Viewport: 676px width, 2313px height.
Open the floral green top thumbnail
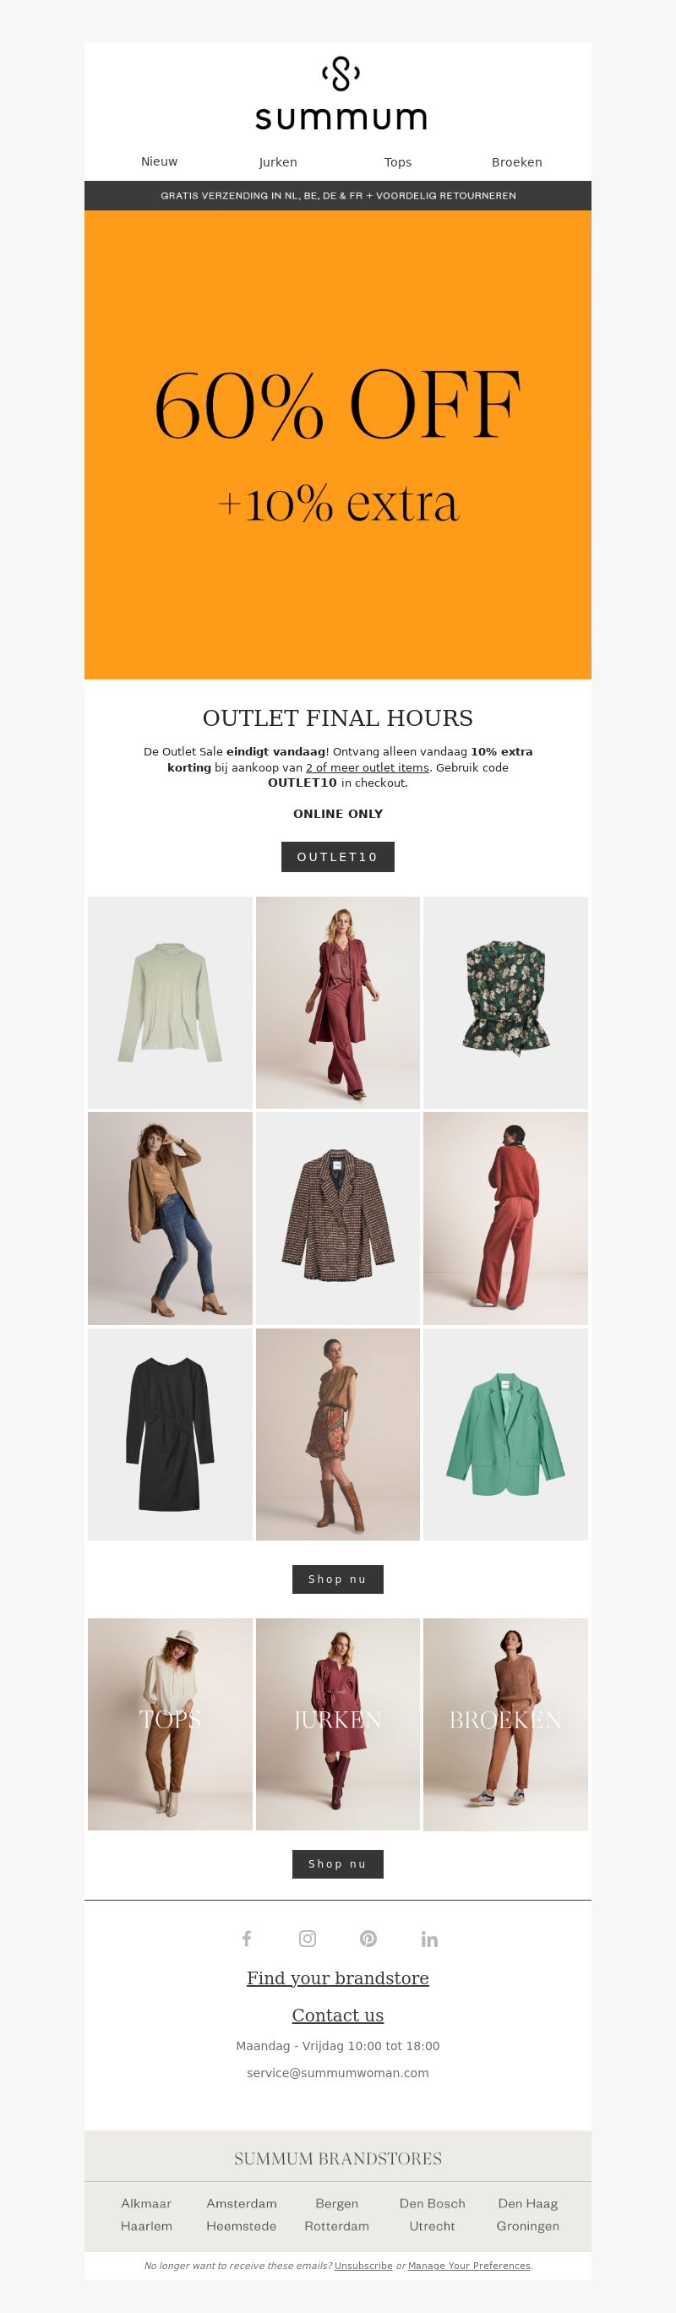[505, 1002]
